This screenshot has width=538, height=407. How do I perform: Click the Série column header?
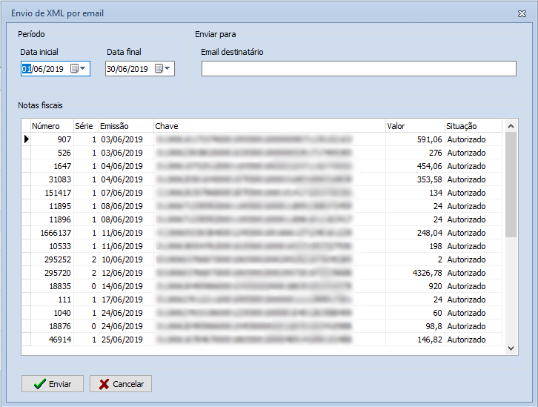pyautogui.click(x=84, y=126)
